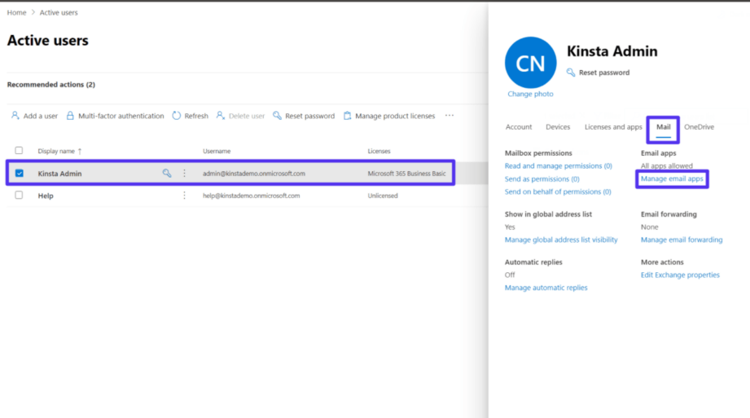Click Manage global address list visibility

tap(561, 240)
